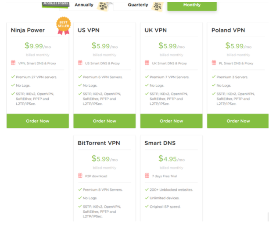Click the Ninja Power $9.99 price
The height and width of the screenshot is (228, 276).
pyautogui.click(x=38, y=46)
